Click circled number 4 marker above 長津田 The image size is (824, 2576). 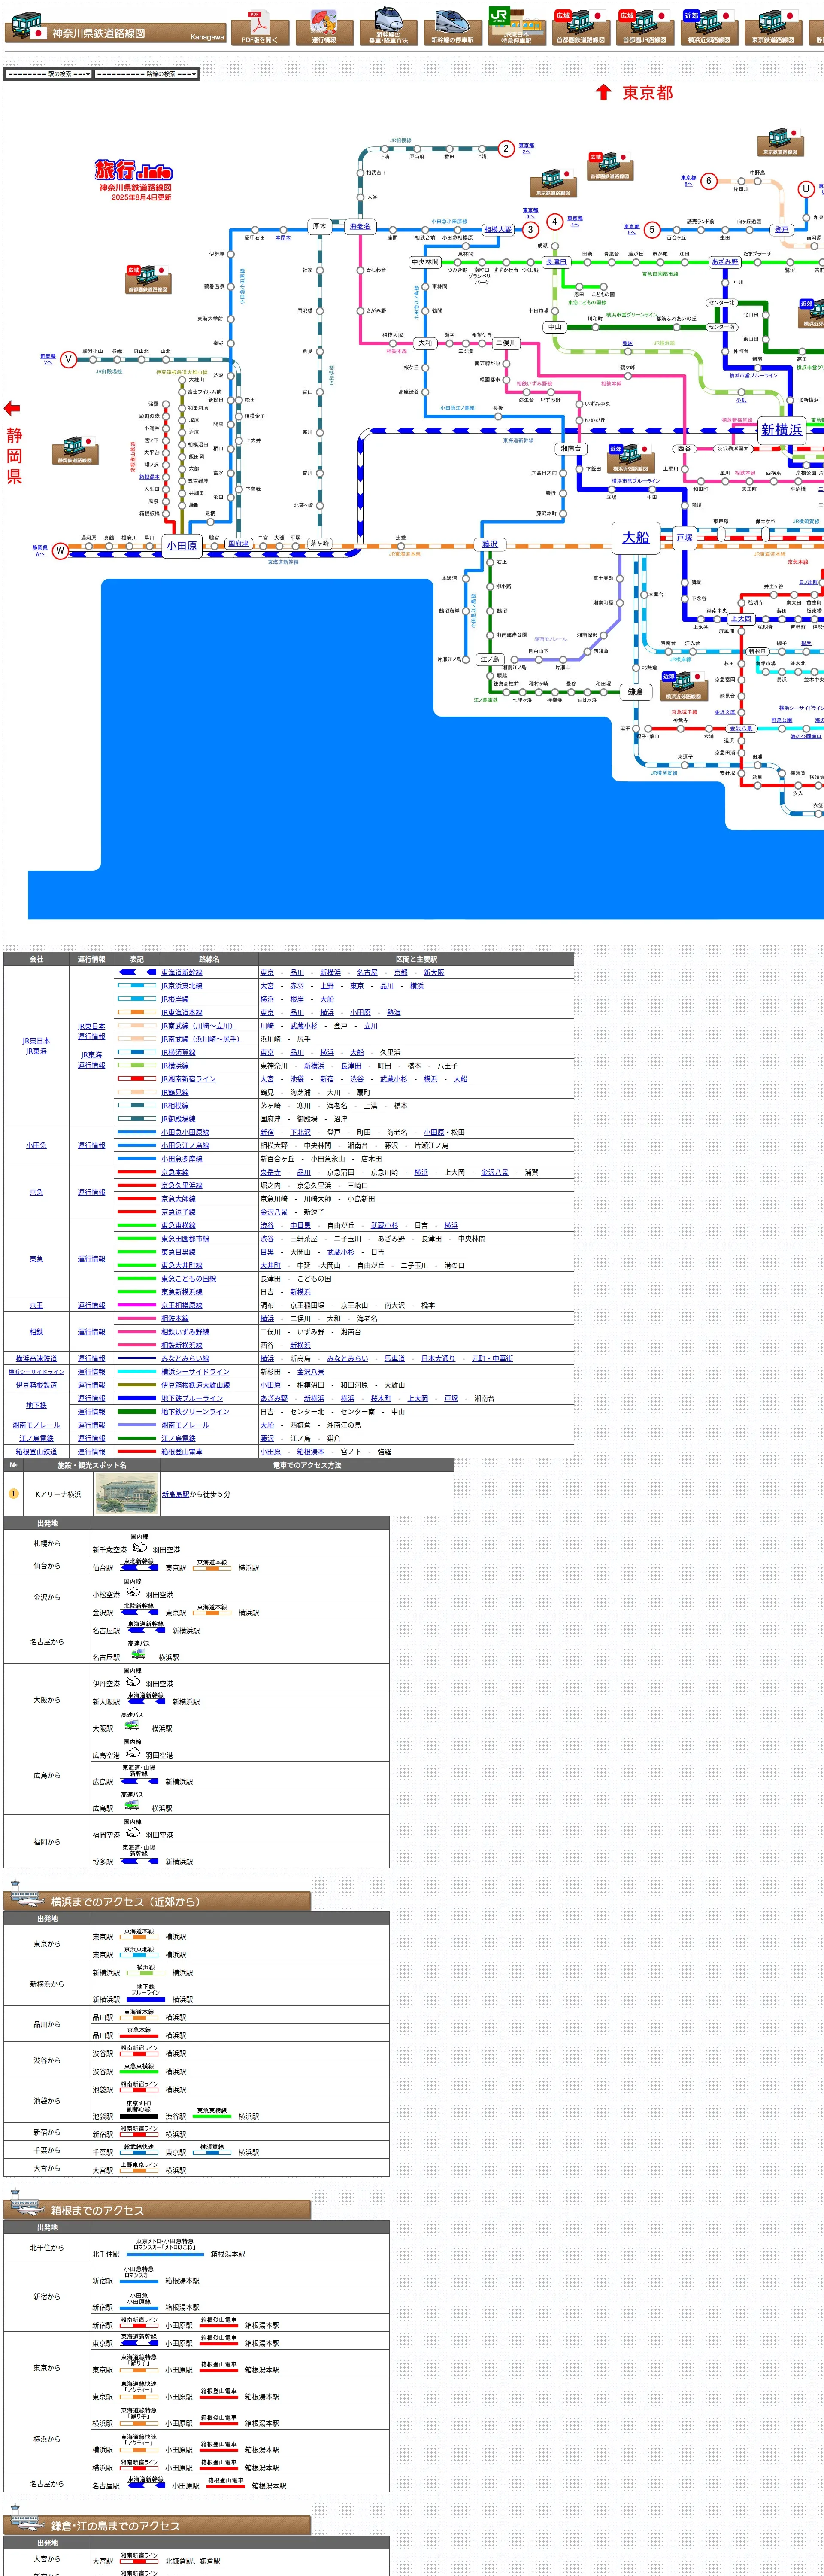pyautogui.click(x=554, y=222)
